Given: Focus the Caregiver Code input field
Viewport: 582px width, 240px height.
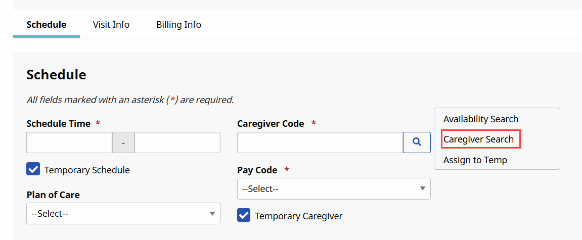Looking at the screenshot, I should pyautogui.click(x=320, y=142).
